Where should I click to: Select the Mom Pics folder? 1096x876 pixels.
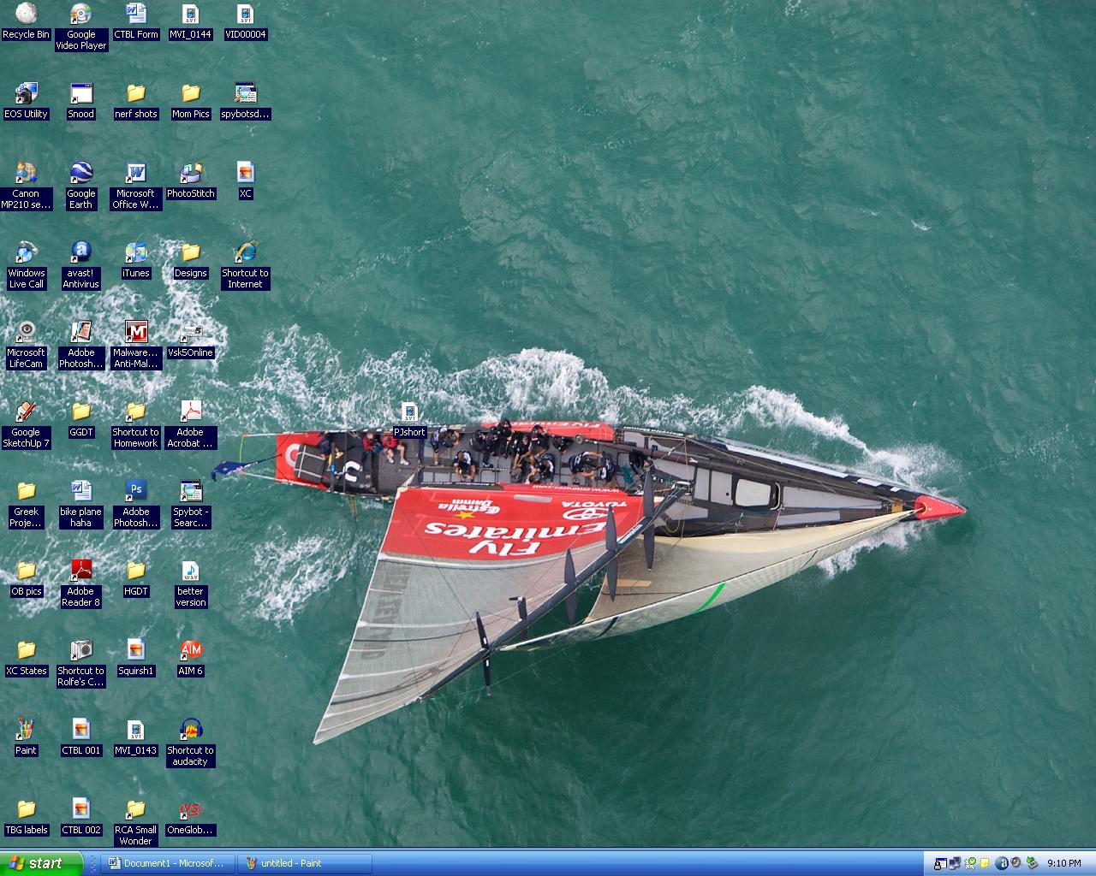point(190,94)
